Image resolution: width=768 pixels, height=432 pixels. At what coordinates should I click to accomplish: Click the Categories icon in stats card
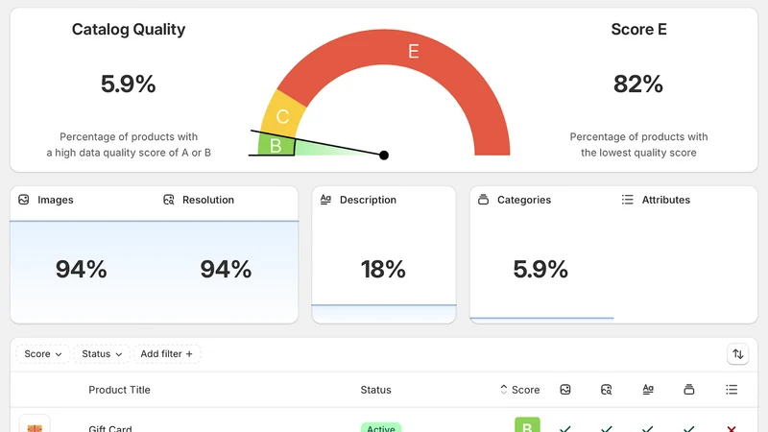[x=483, y=200]
